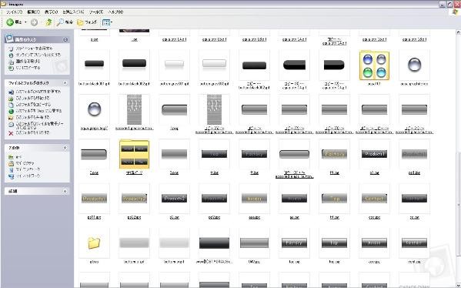This screenshot has height=288, width=461.
Task: Select the glass orb thumbnail beside the orb folder
Action: (x=414, y=65)
